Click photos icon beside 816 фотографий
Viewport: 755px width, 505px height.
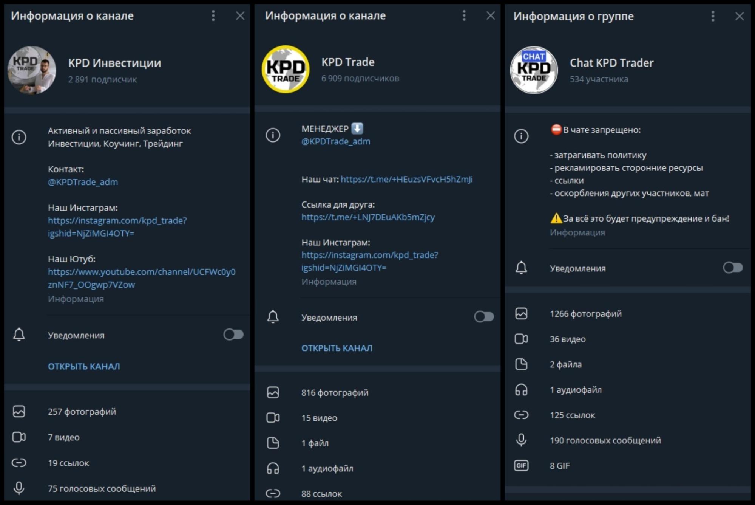click(273, 392)
